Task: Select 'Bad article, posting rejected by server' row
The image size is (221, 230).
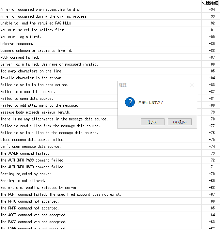Action: (x=39, y=188)
